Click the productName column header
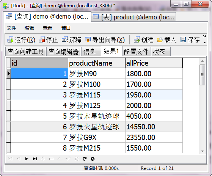This screenshot has height=176, width=212. (x=97, y=63)
